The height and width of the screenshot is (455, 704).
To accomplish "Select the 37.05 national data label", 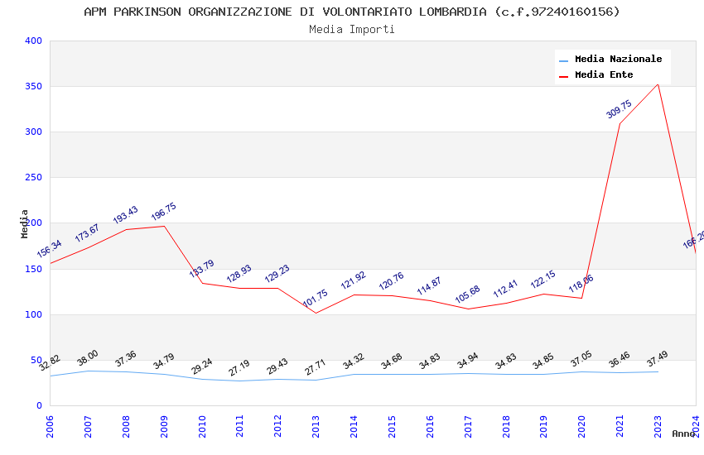I will 581,358.
